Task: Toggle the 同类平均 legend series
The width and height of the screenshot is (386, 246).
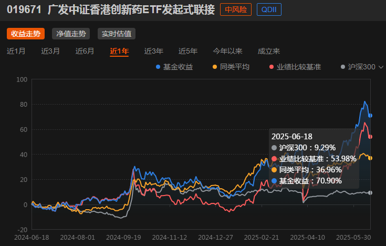Action: tap(231, 67)
